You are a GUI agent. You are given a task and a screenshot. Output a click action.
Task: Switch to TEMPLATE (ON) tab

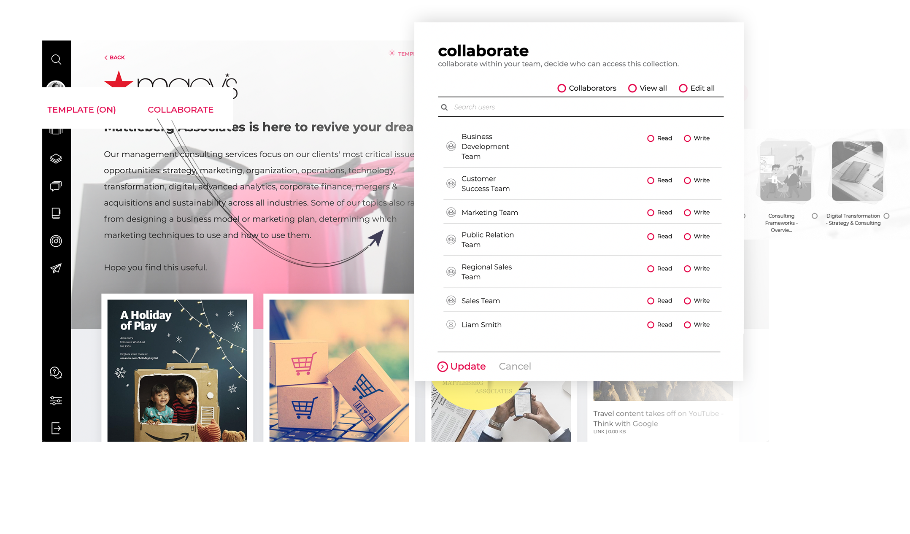81,109
